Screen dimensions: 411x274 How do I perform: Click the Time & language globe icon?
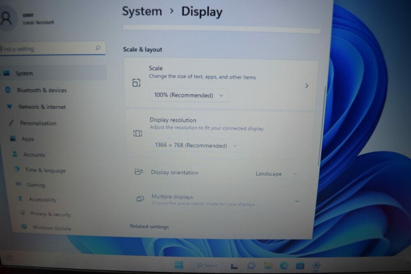17,169
